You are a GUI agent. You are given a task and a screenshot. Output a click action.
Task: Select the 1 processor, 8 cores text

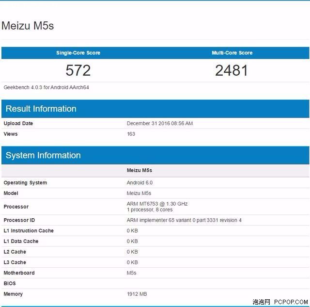pos(150,210)
